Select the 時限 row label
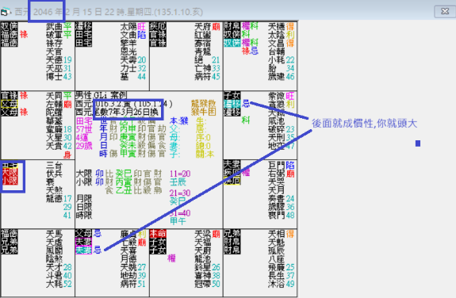 tap(84, 216)
